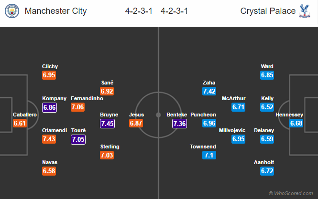Click the Puncheon player name
This screenshot has height=199, width=318.
(203, 115)
